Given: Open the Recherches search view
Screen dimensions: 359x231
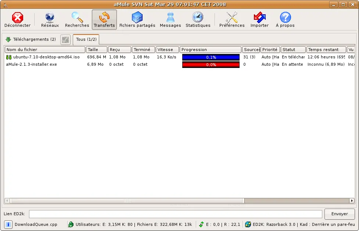Looking at the screenshot, I should (77, 20).
